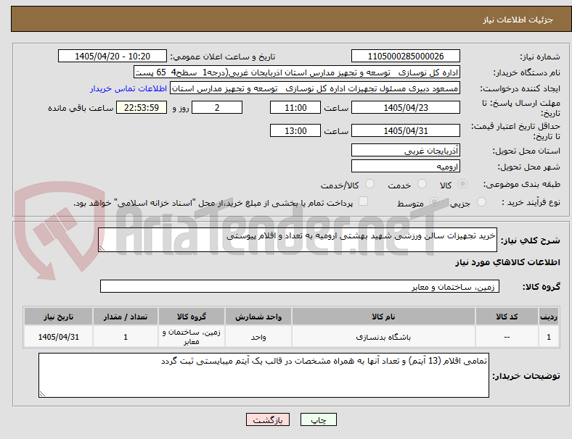Click the request creator name field
This screenshot has width=572, height=439.
pyautogui.click(x=315, y=88)
